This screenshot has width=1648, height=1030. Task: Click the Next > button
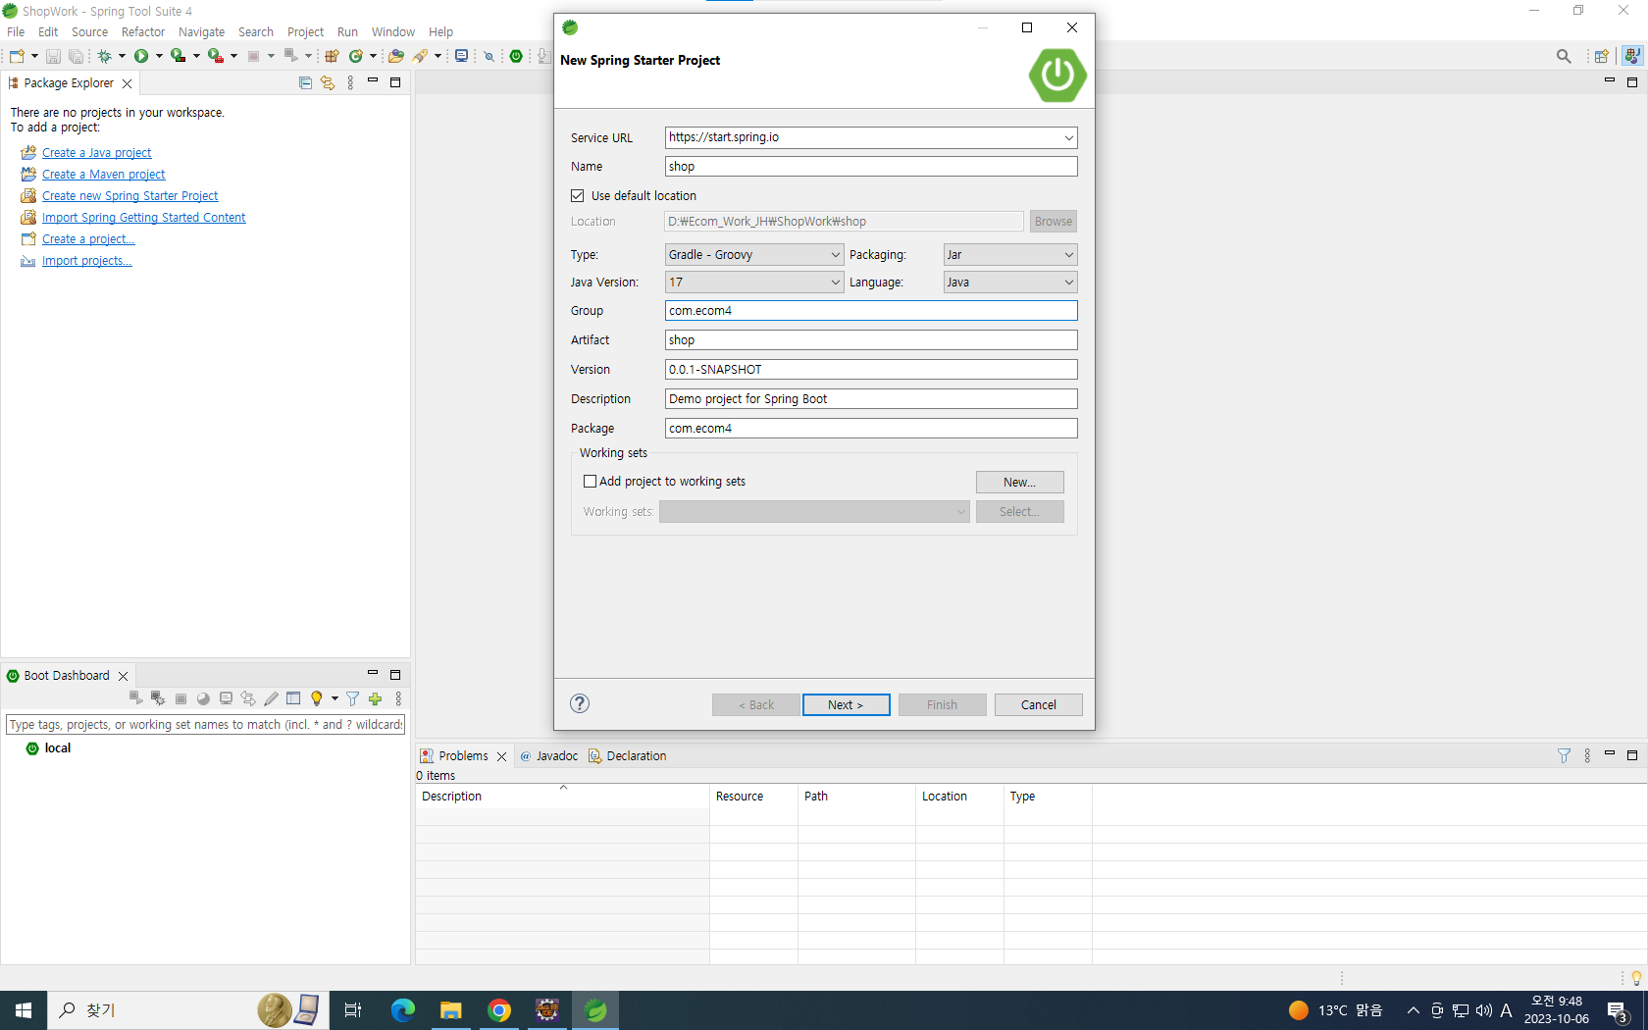(x=847, y=705)
